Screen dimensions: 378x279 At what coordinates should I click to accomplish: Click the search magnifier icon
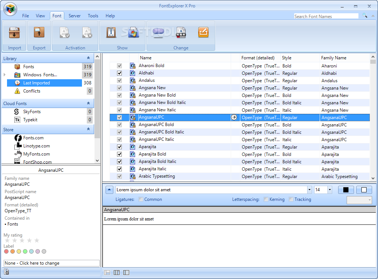(365, 15)
